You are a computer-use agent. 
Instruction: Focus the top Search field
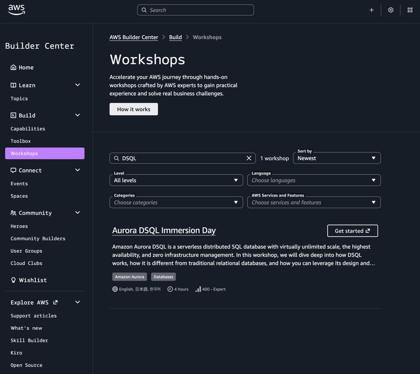[195, 10]
